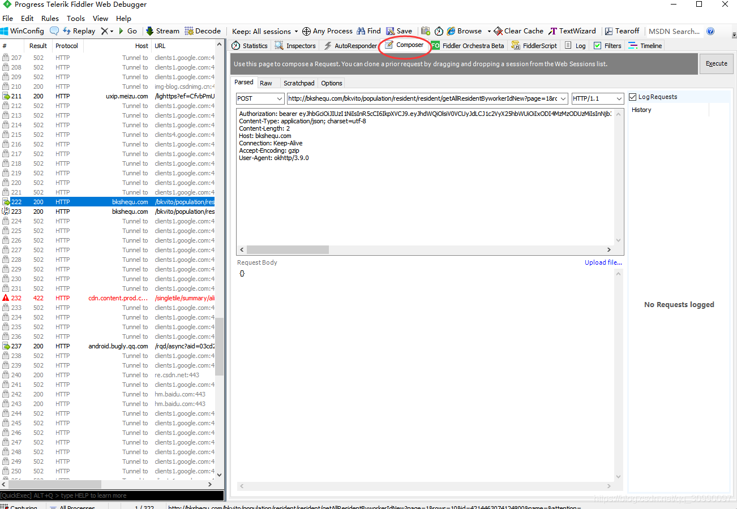Open the Remove sessions X dropdown

click(107, 31)
